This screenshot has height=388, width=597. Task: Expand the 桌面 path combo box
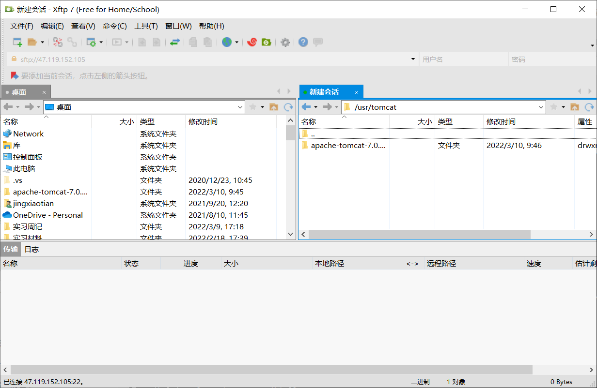point(240,107)
